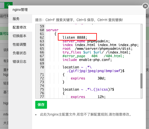Screen dimensions: 149x129
Task: Open the 性能调整 tab
Action: (x=20, y=45)
